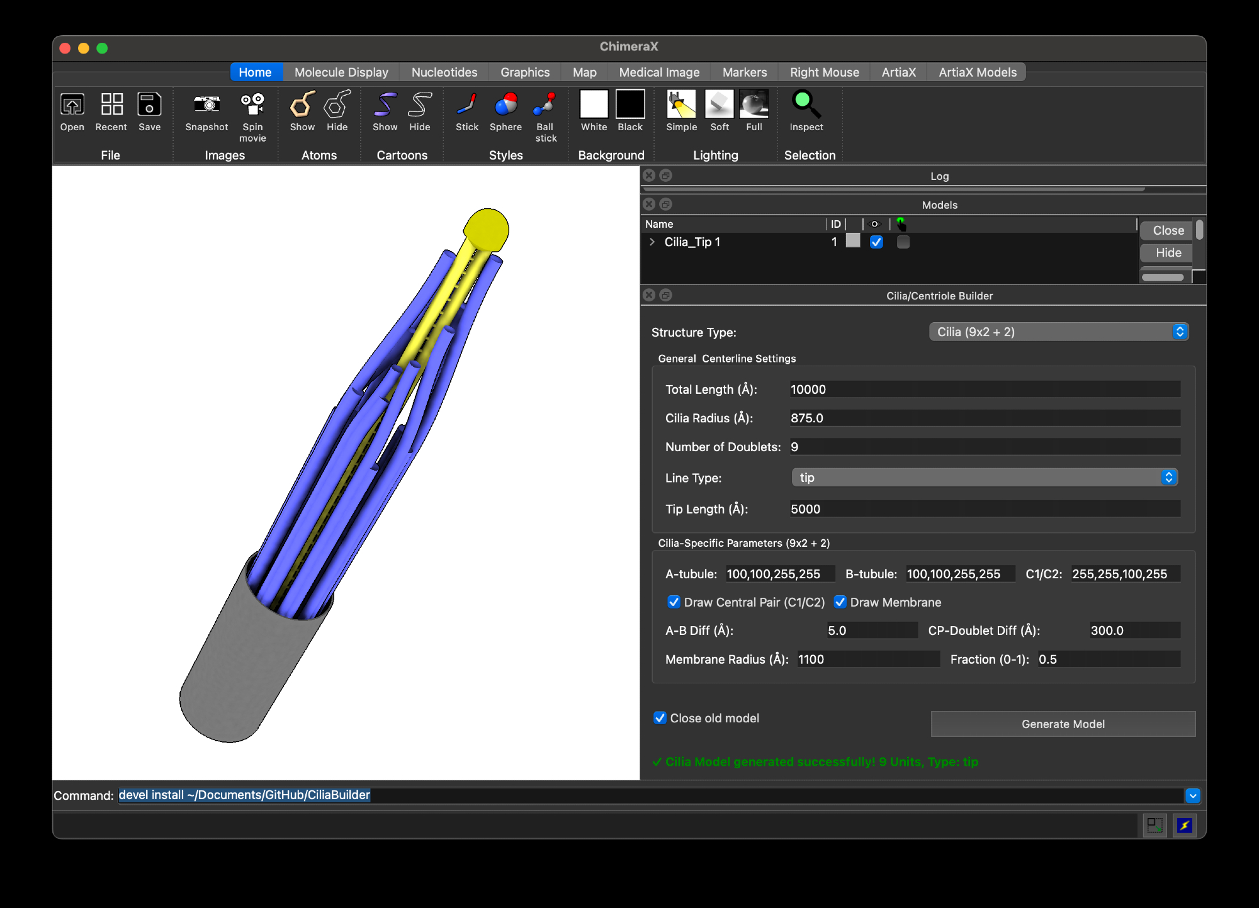This screenshot has width=1259, height=908.
Task: Click the Generate Model button
Action: 1063,724
